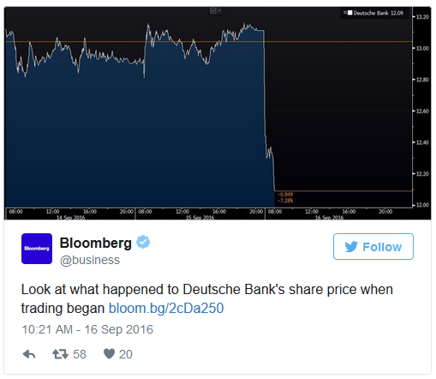Click the retweet count 58
The image size is (436, 379).
(x=80, y=354)
